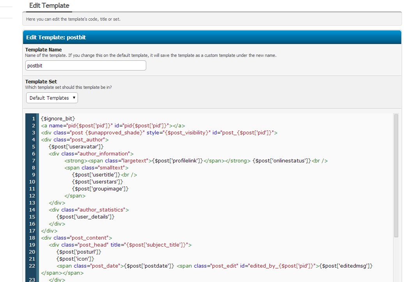Click the {$post['user_details']} code line
Viewport: 404px width, 282px height.
click(x=85, y=217)
